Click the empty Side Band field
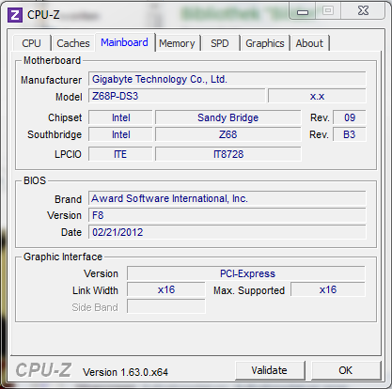 pos(166,306)
